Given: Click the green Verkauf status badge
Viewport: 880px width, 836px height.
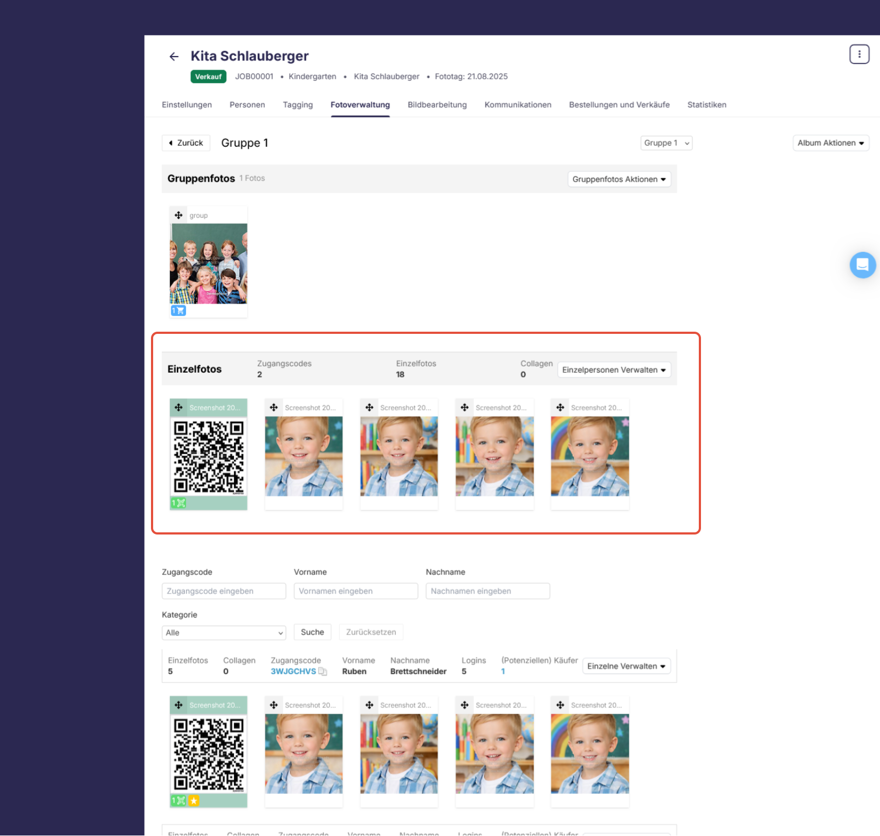Looking at the screenshot, I should [x=208, y=77].
